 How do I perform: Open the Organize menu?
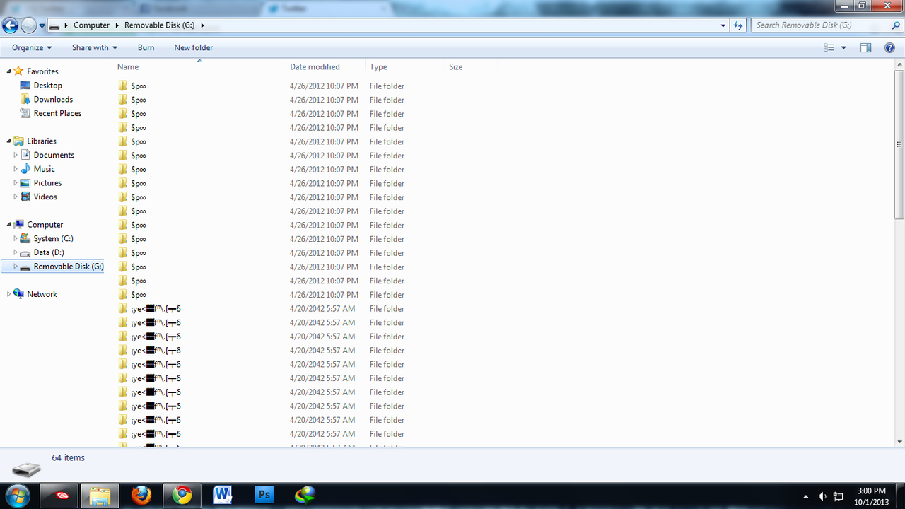point(32,48)
